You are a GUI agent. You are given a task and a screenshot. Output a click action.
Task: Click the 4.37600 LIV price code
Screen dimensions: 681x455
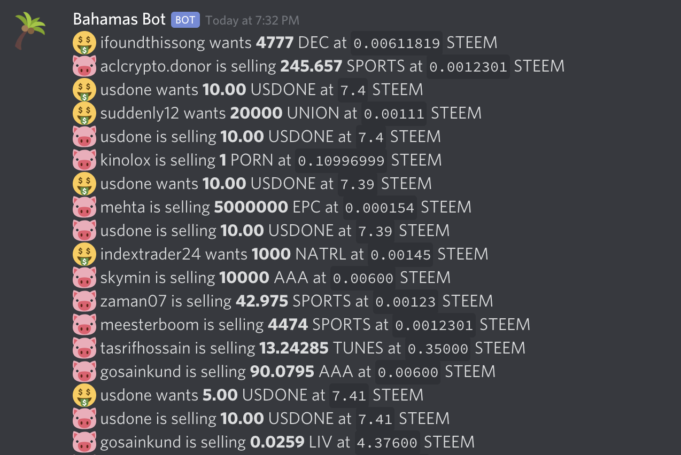click(x=387, y=443)
